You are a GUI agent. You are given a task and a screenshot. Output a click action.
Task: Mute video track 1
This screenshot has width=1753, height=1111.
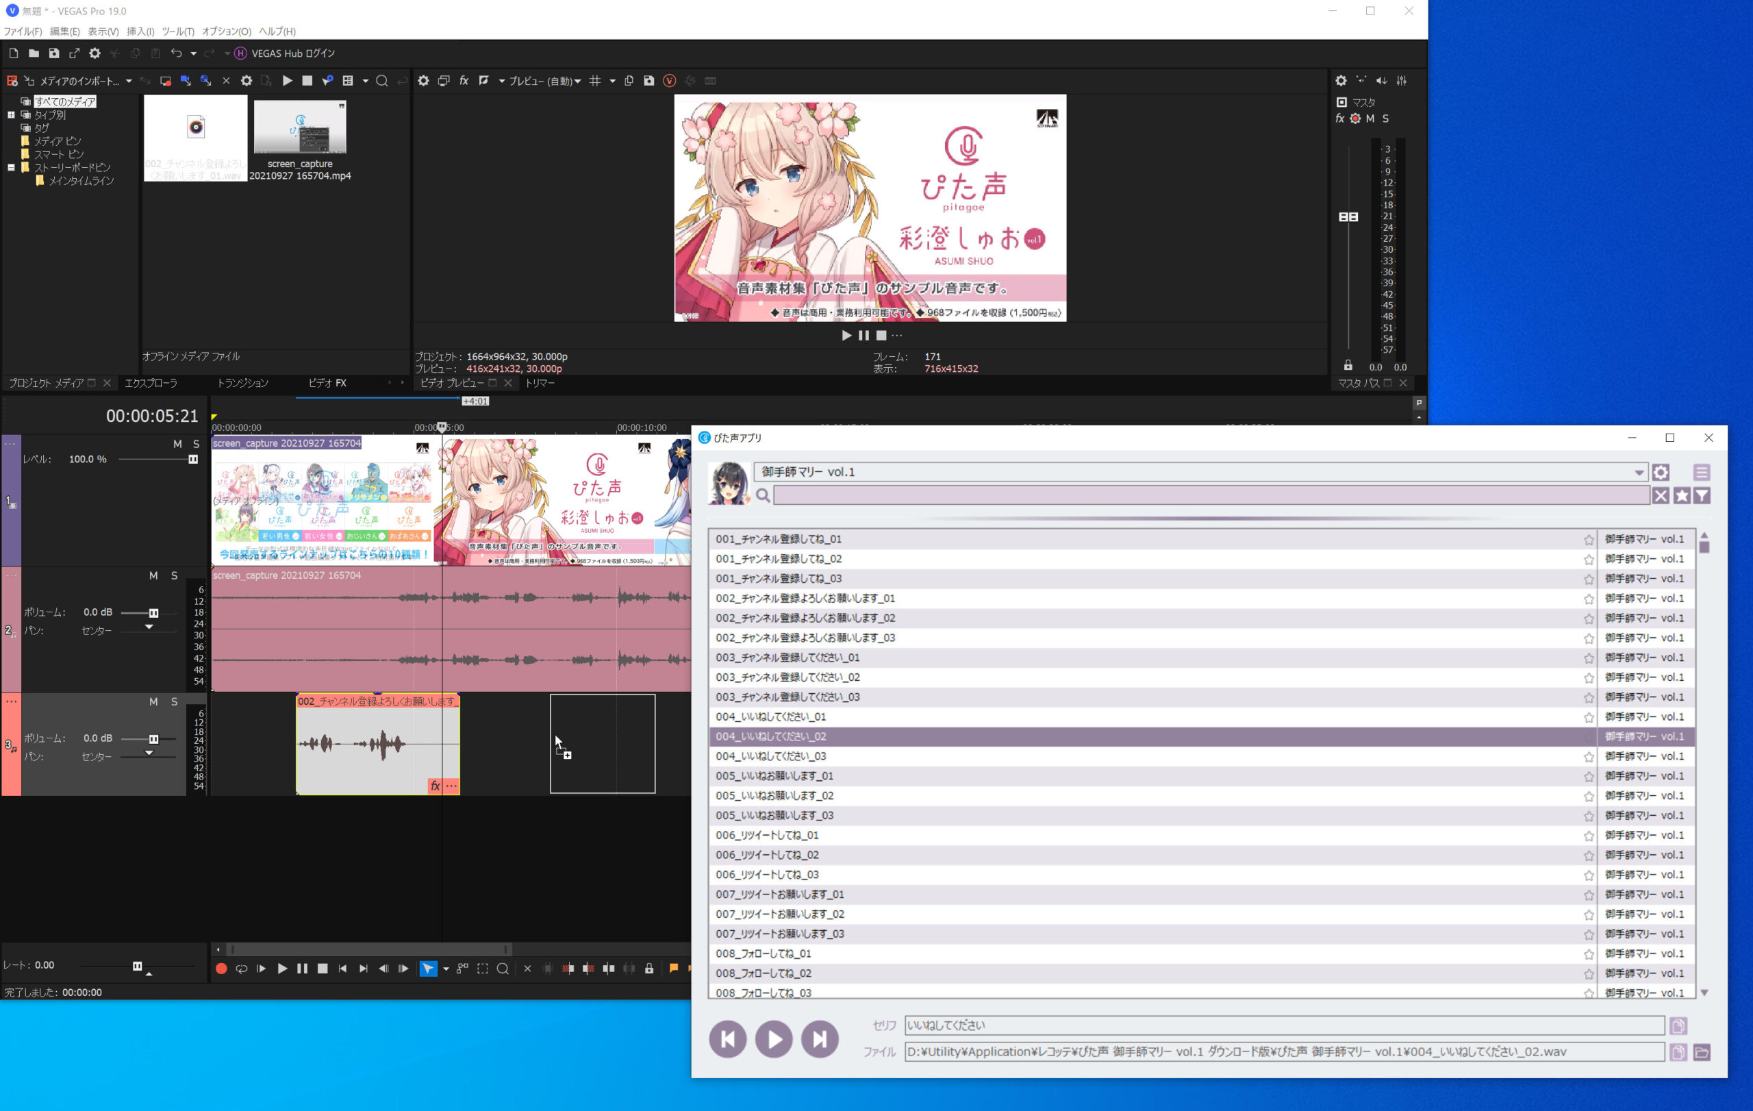(177, 444)
